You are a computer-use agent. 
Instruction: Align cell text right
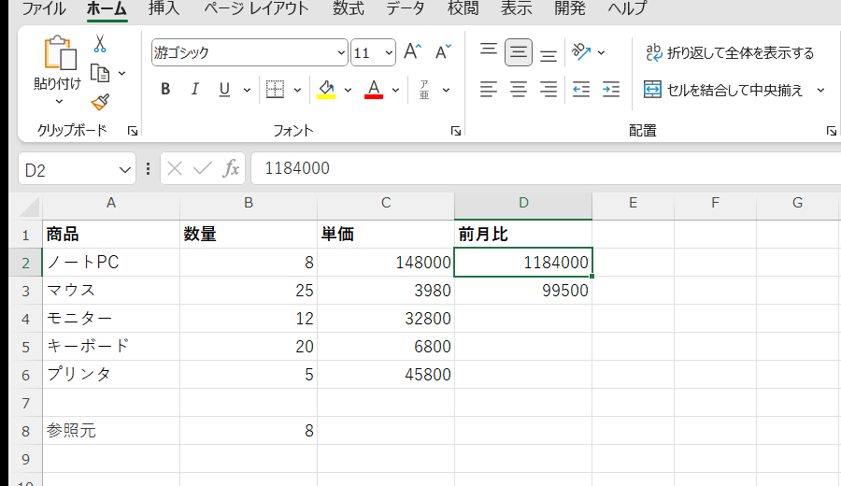549,90
